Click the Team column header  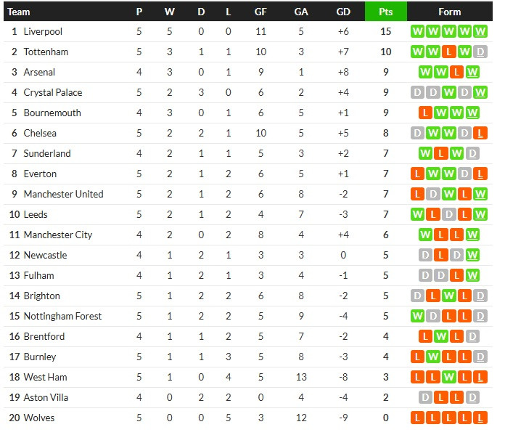[19, 12]
